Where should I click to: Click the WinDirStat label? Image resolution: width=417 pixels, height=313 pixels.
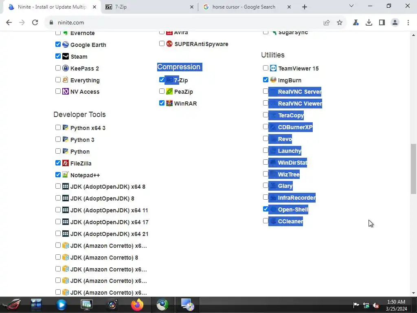click(x=292, y=163)
